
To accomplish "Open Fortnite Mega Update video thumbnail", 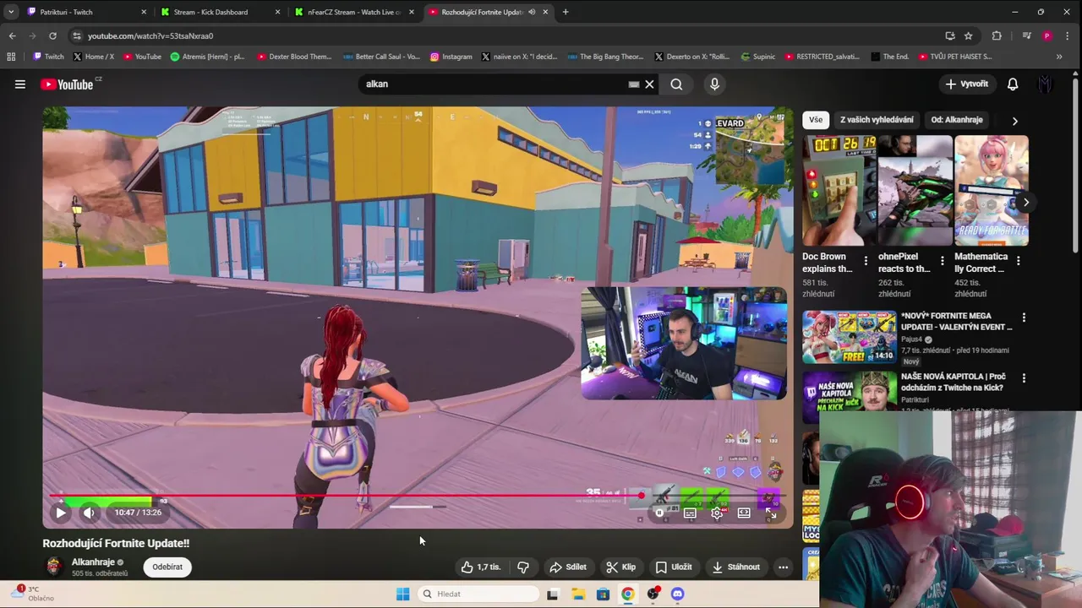I will point(850,337).
